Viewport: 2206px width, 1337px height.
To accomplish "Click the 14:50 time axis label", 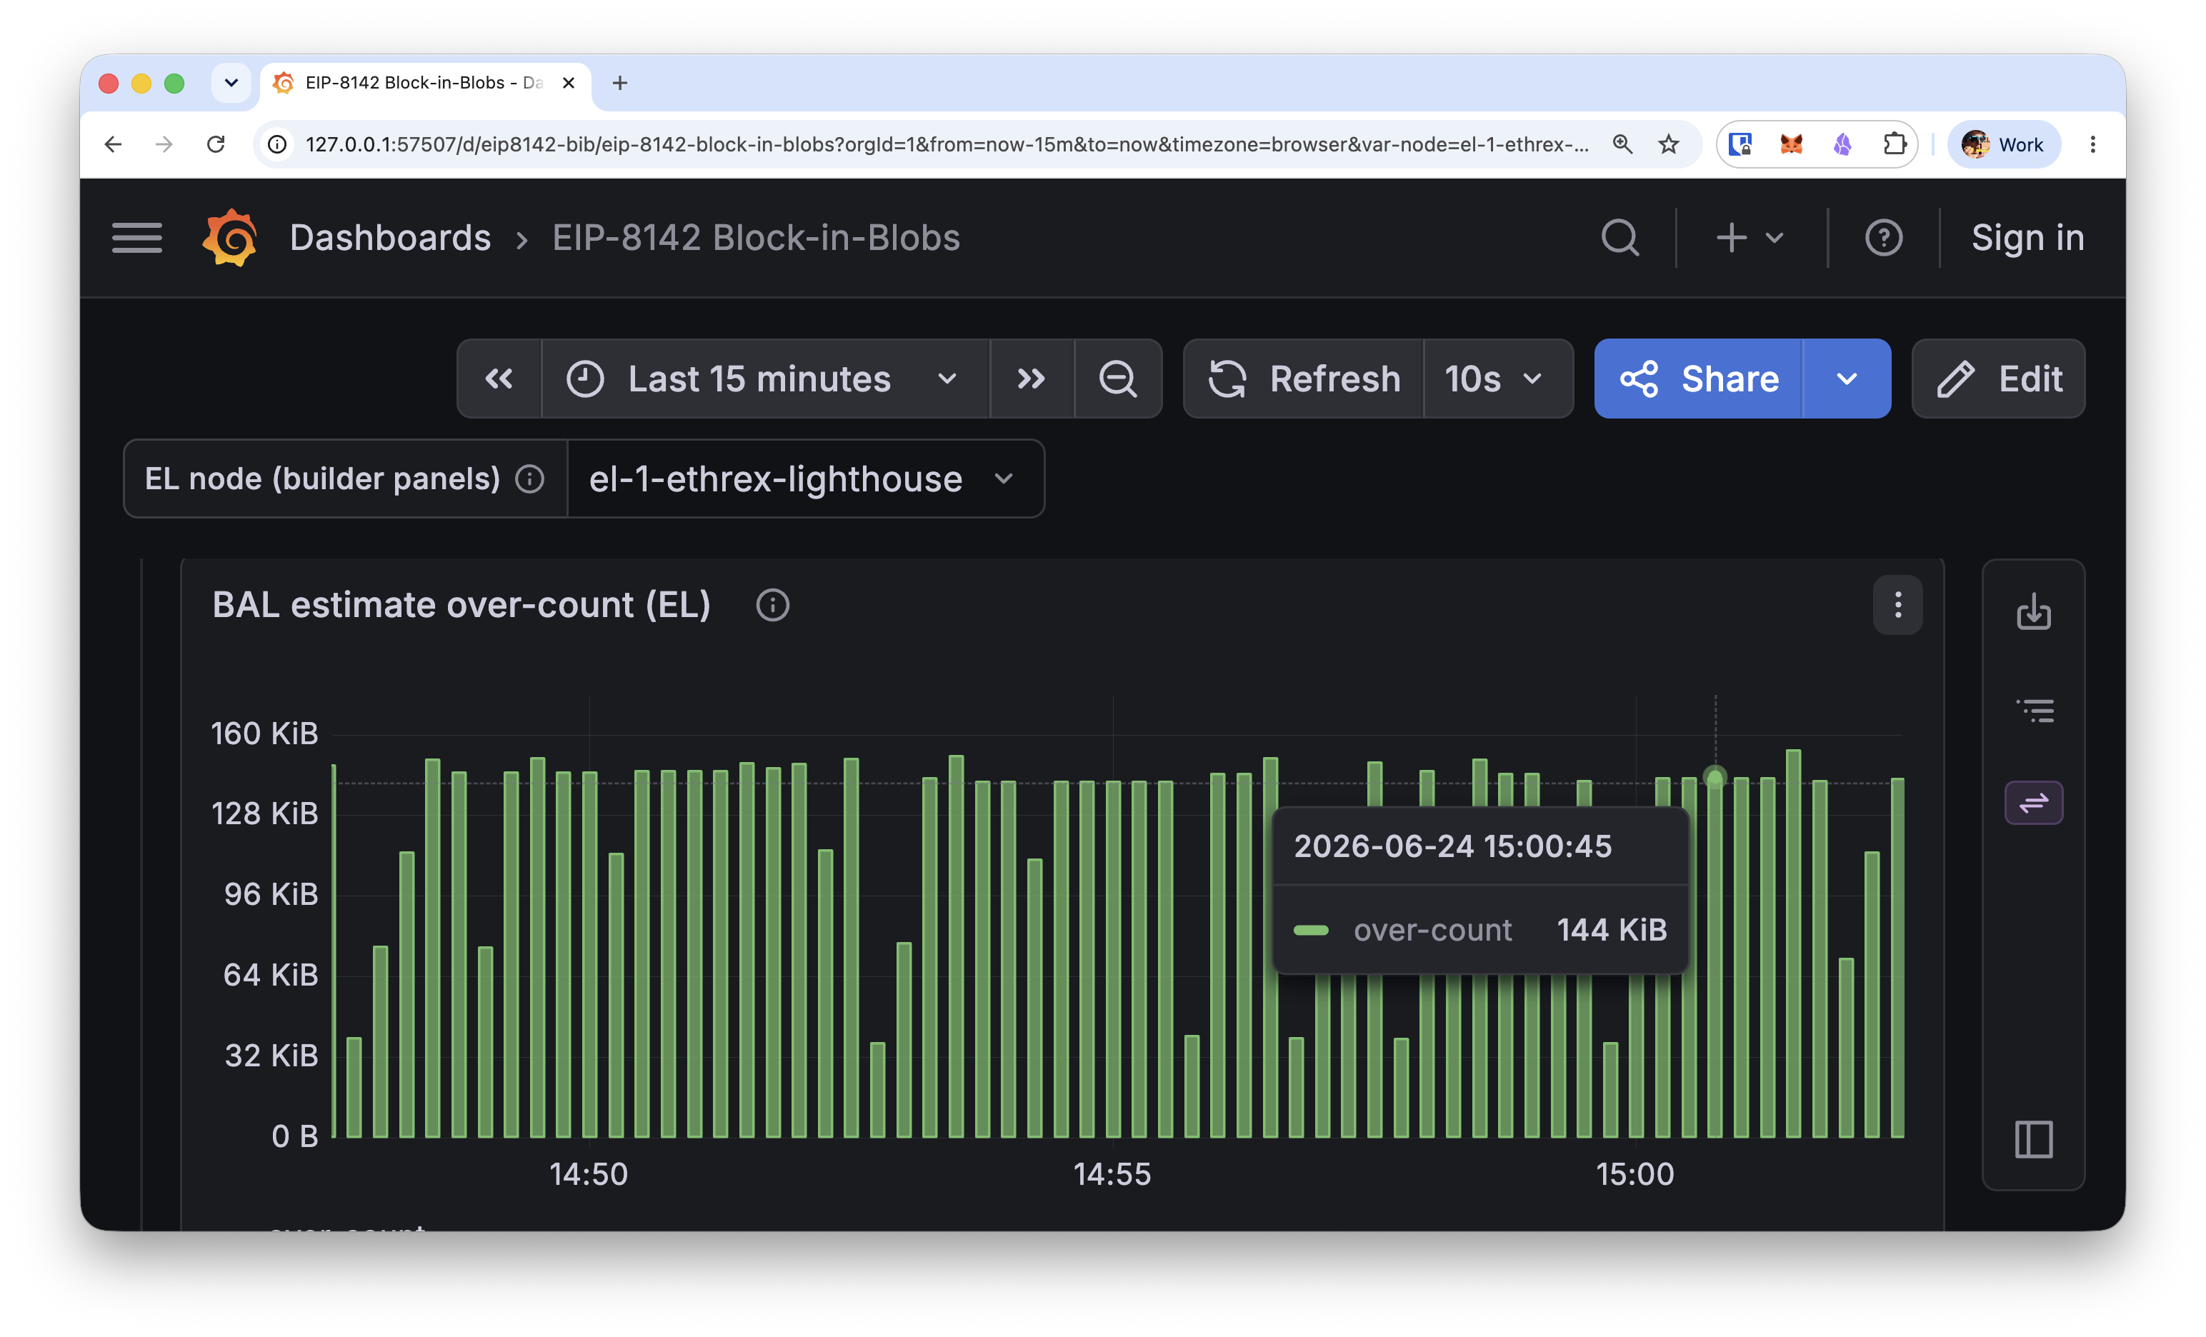I will [x=588, y=1173].
